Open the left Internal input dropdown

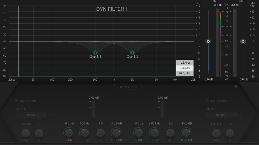tap(31, 115)
